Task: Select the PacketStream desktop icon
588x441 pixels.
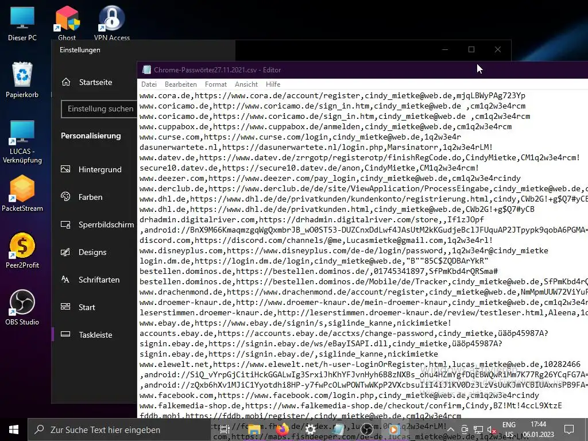Action: (22, 194)
